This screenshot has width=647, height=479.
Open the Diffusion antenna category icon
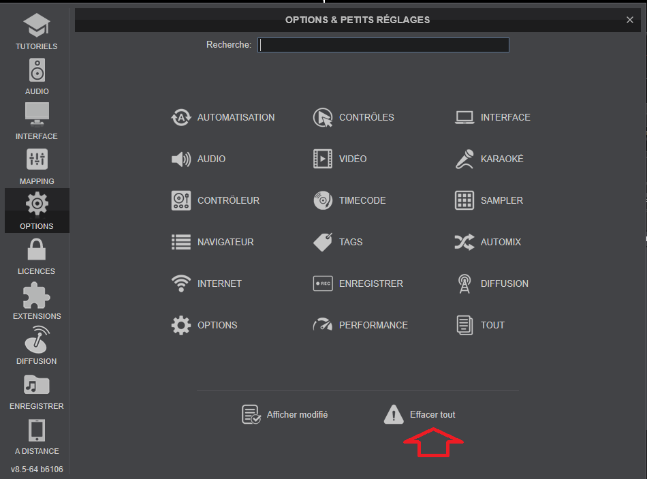[464, 283]
